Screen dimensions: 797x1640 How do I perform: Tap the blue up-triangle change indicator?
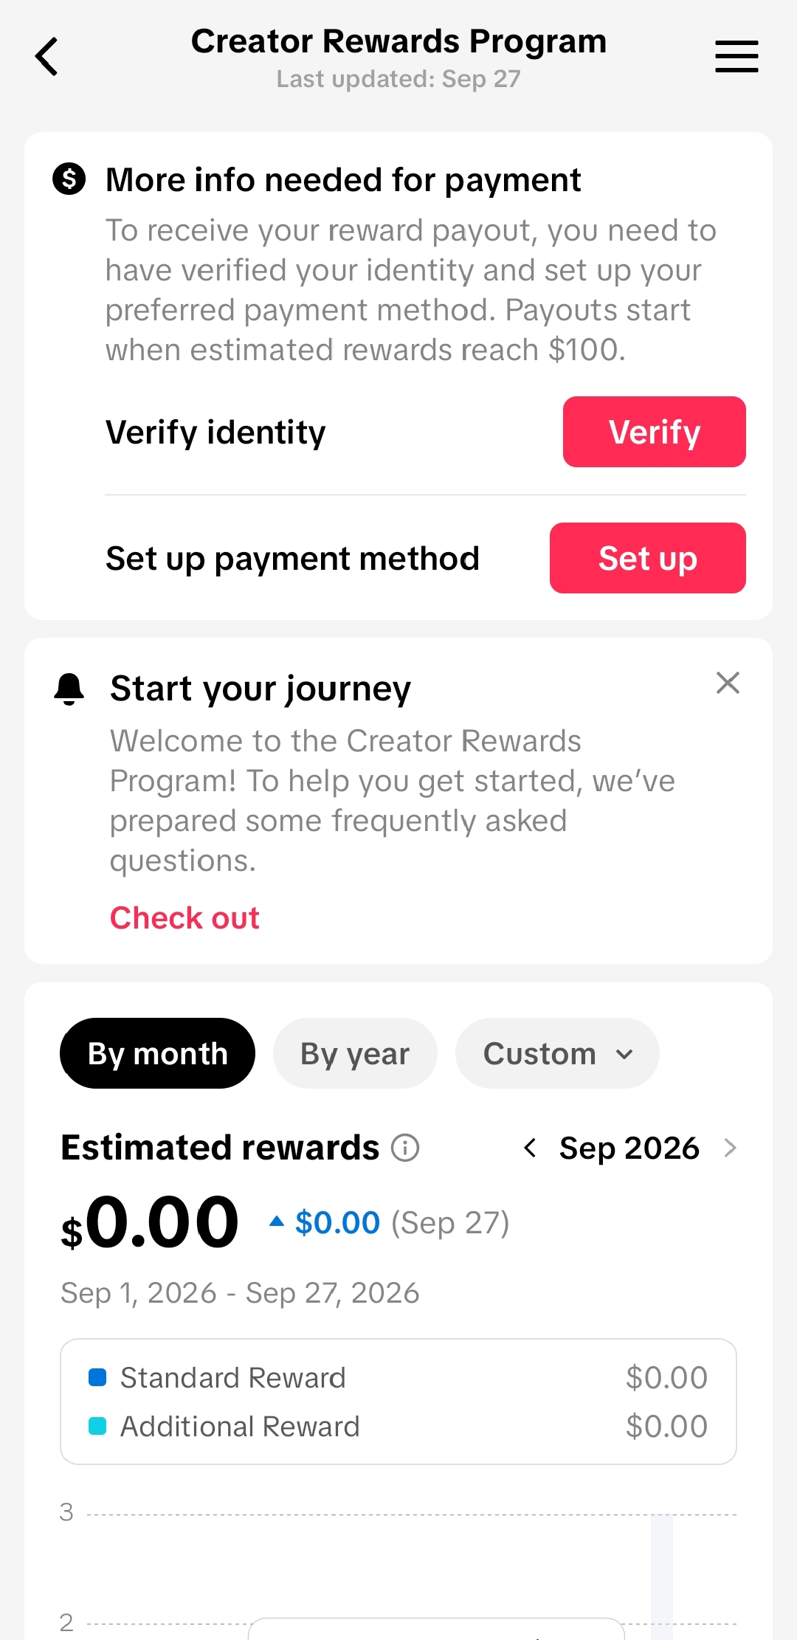click(277, 1221)
